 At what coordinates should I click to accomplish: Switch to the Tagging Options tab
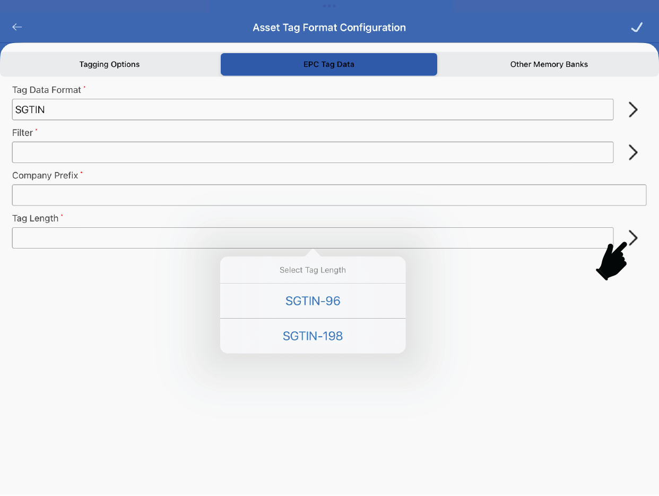(110, 64)
